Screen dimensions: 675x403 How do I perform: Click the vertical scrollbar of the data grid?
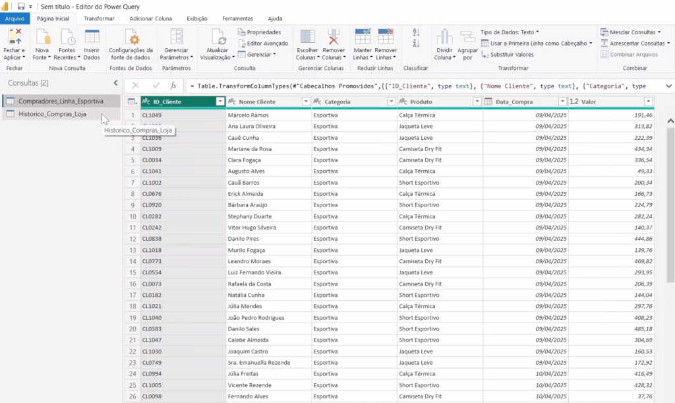(670, 206)
